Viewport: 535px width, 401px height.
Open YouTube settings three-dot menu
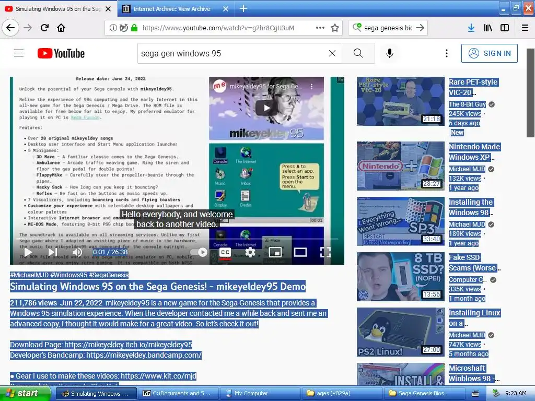(x=447, y=53)
